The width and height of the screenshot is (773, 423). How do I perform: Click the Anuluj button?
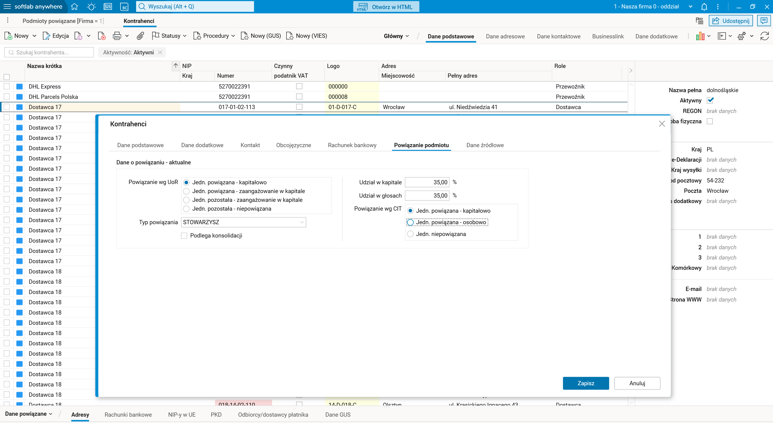(637, 383)
